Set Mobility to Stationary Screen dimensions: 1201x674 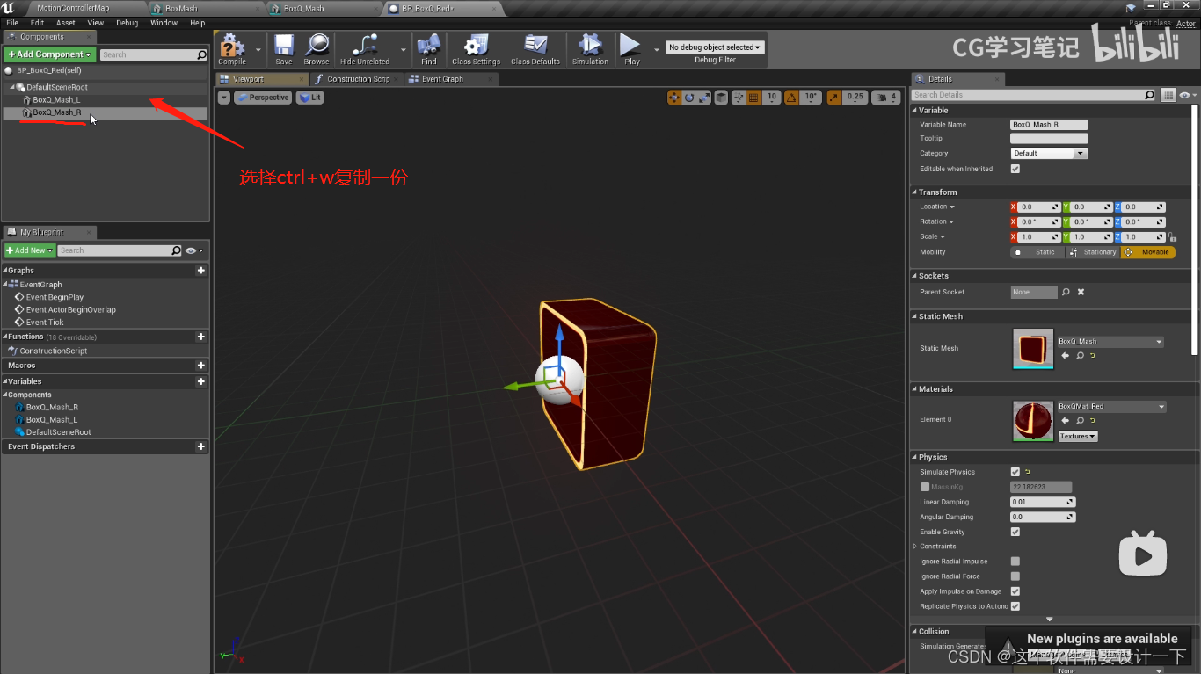[x=1093, y=252]
